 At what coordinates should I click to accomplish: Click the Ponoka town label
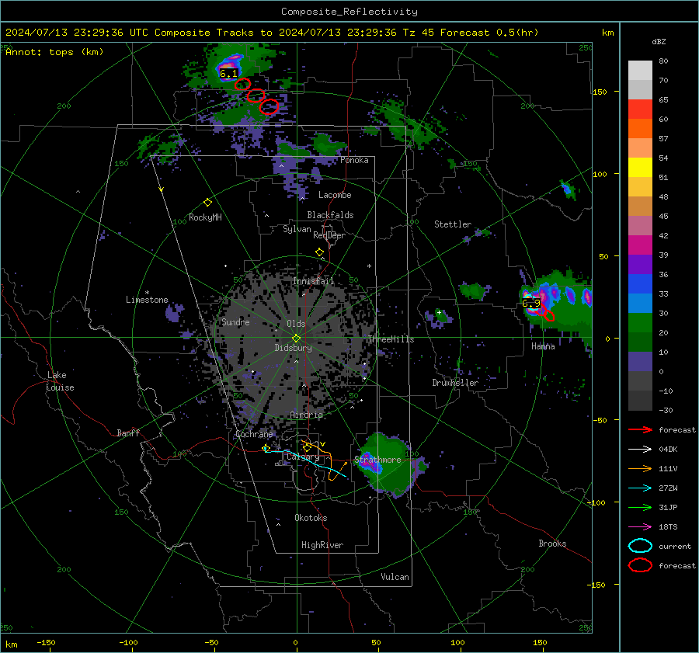pos(354,160)
